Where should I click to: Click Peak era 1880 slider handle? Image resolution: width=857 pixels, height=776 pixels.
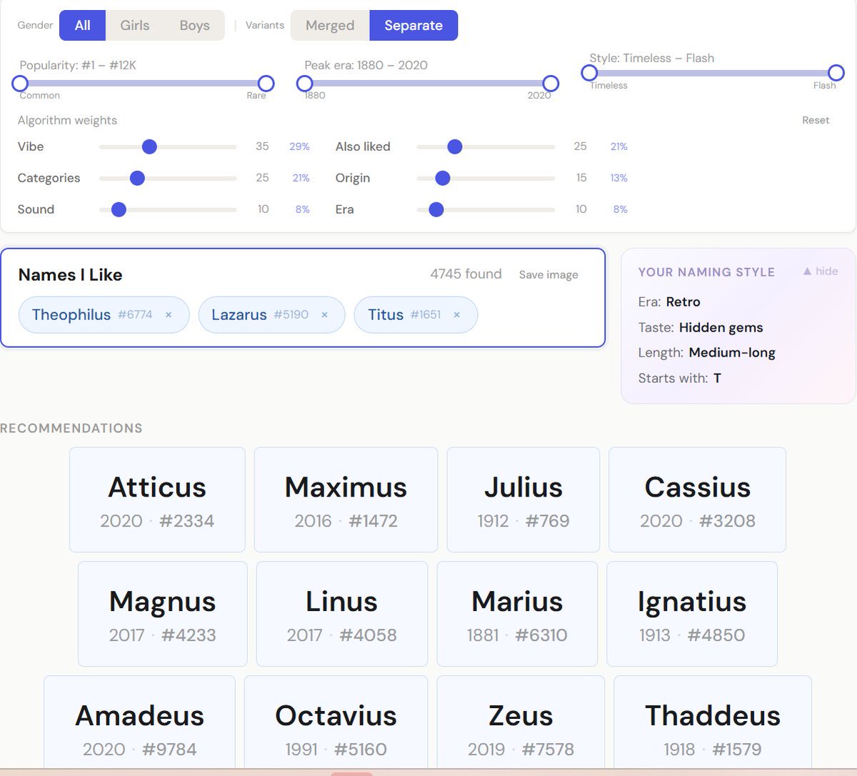coord(305,84)
